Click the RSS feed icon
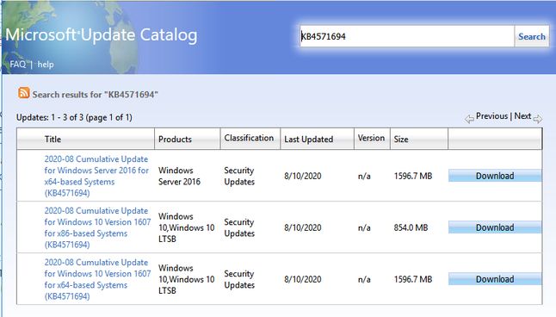The image size is (556, 317). pos(24,93)
